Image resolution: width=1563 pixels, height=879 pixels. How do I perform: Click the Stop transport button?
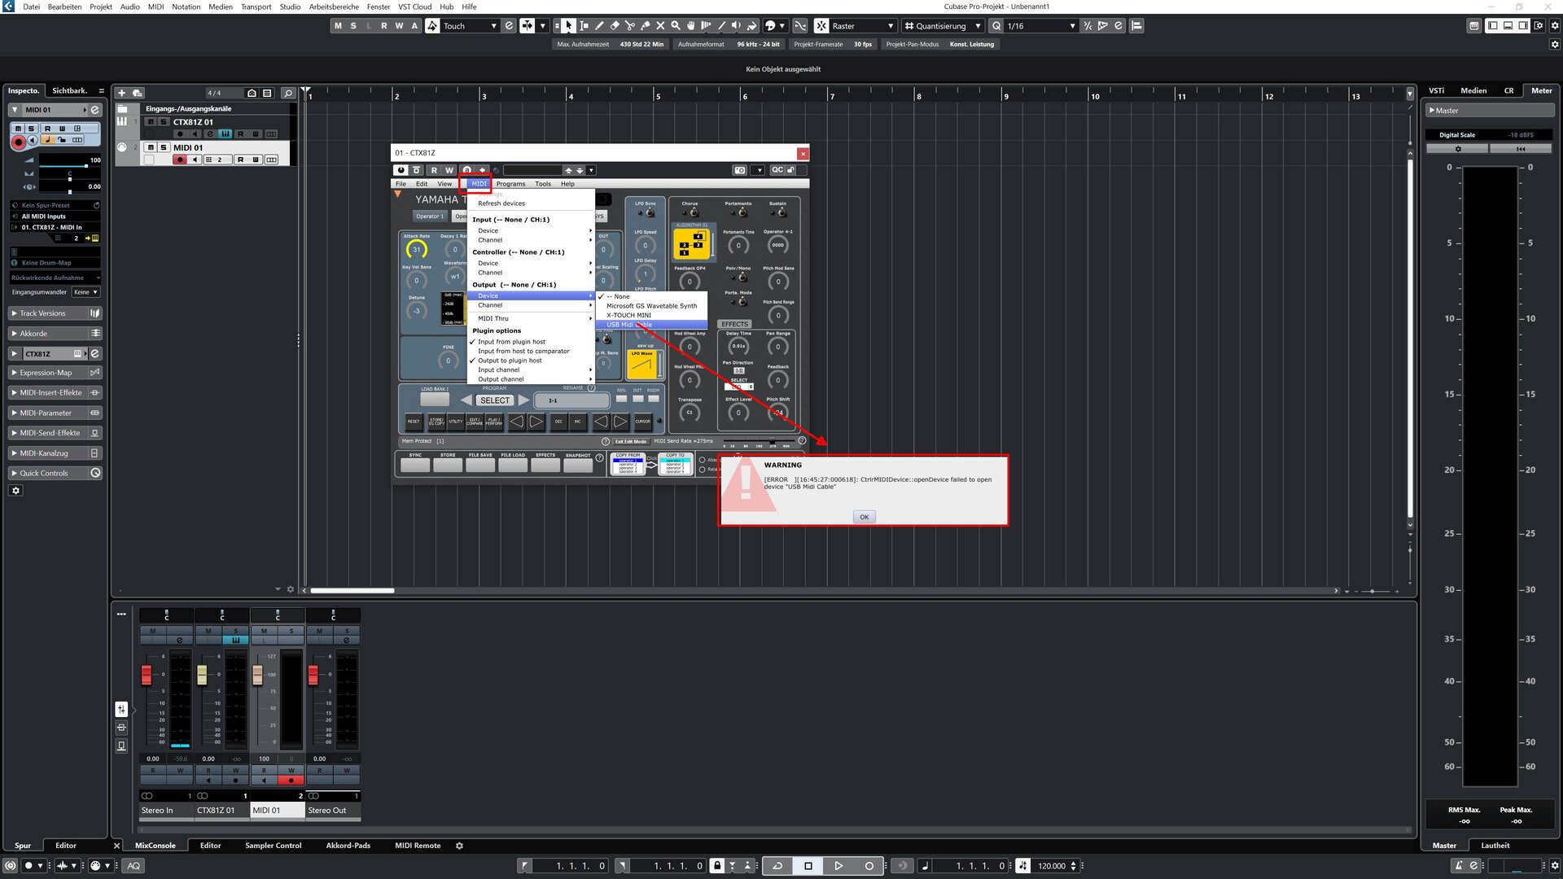tap(808, 866)
